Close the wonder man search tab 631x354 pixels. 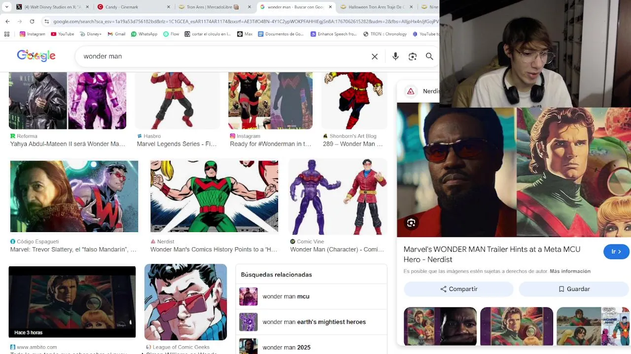(330, 7)
